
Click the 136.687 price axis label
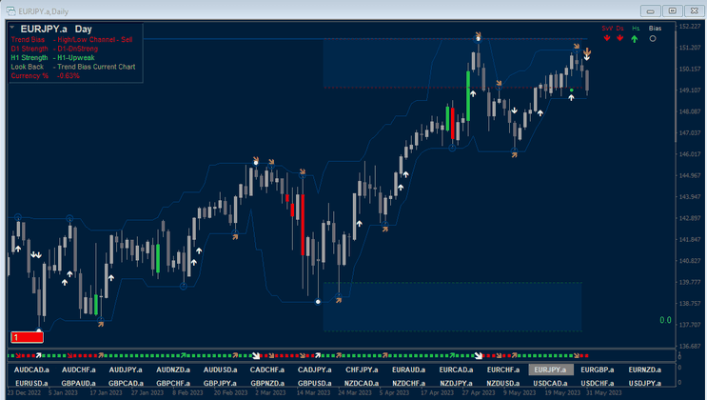pos(690,347)
